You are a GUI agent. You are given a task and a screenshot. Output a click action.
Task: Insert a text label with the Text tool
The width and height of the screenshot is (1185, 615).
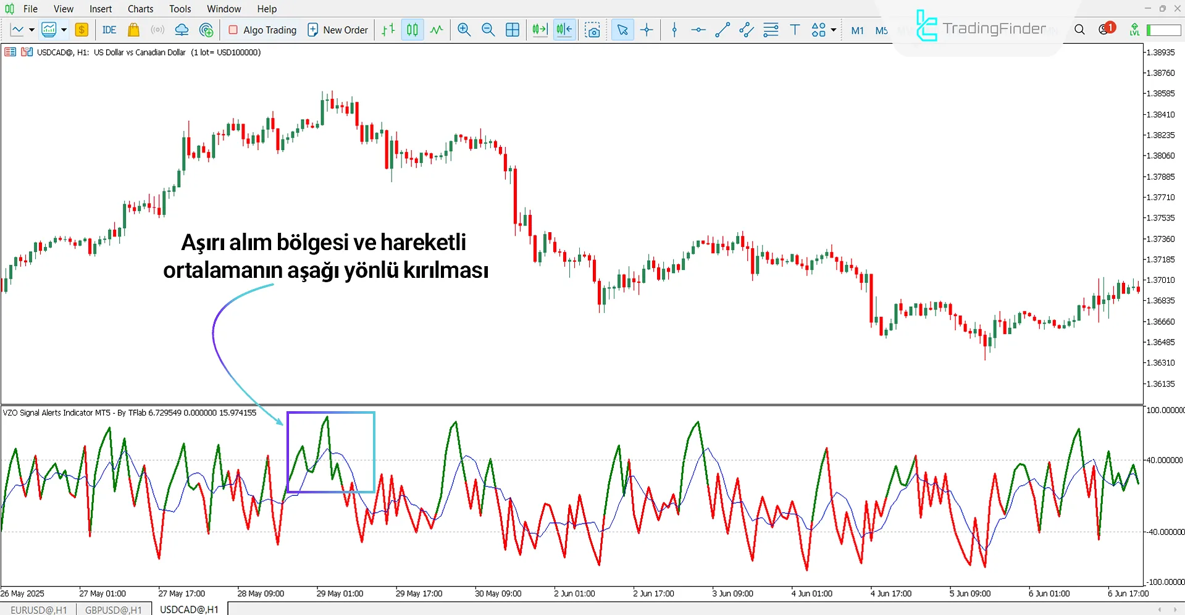pyautogui.click(x=795, y=30)
